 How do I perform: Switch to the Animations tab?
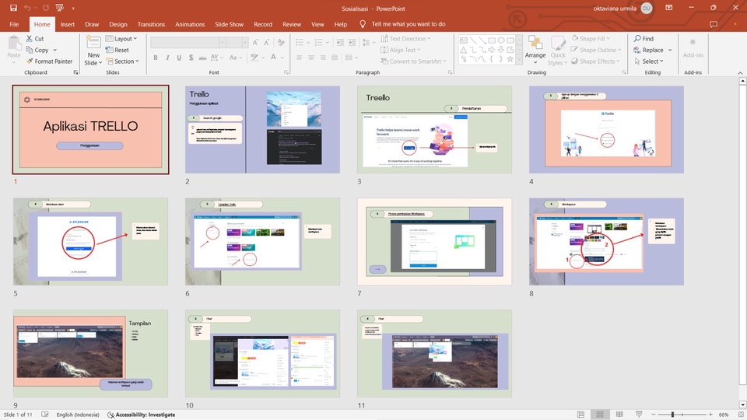click(190, 24)
